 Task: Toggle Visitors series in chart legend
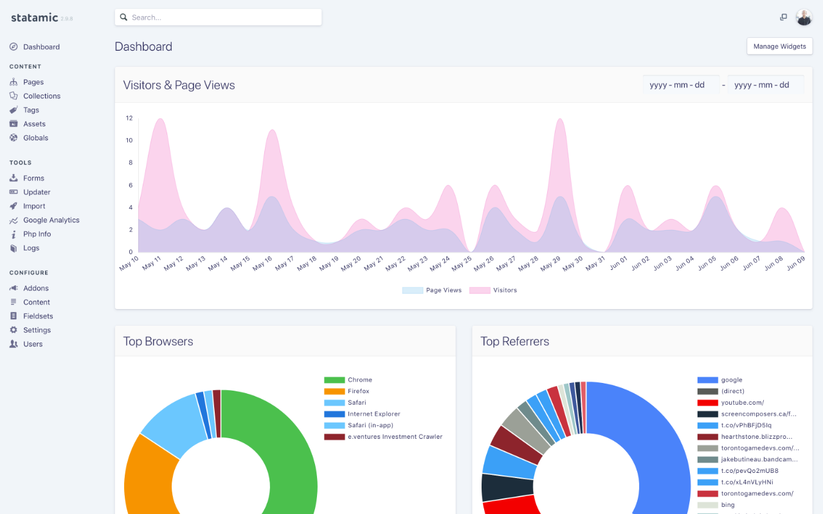click(x=493, y=290)
